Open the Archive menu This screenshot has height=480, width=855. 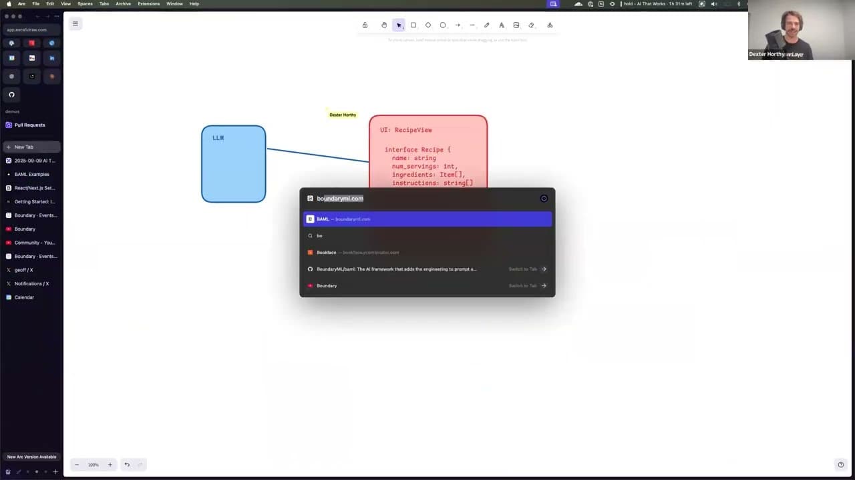(123, 4)
